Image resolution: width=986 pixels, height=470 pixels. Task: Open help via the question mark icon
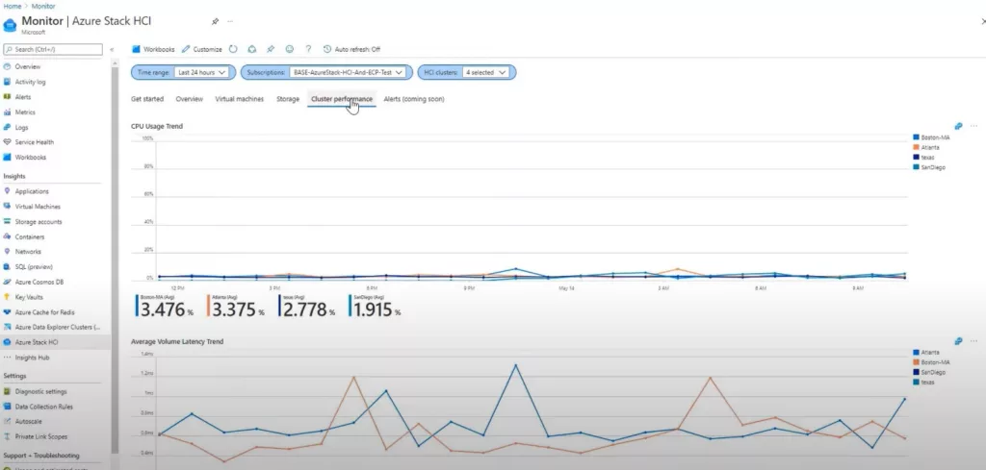(x=308, y=49)
